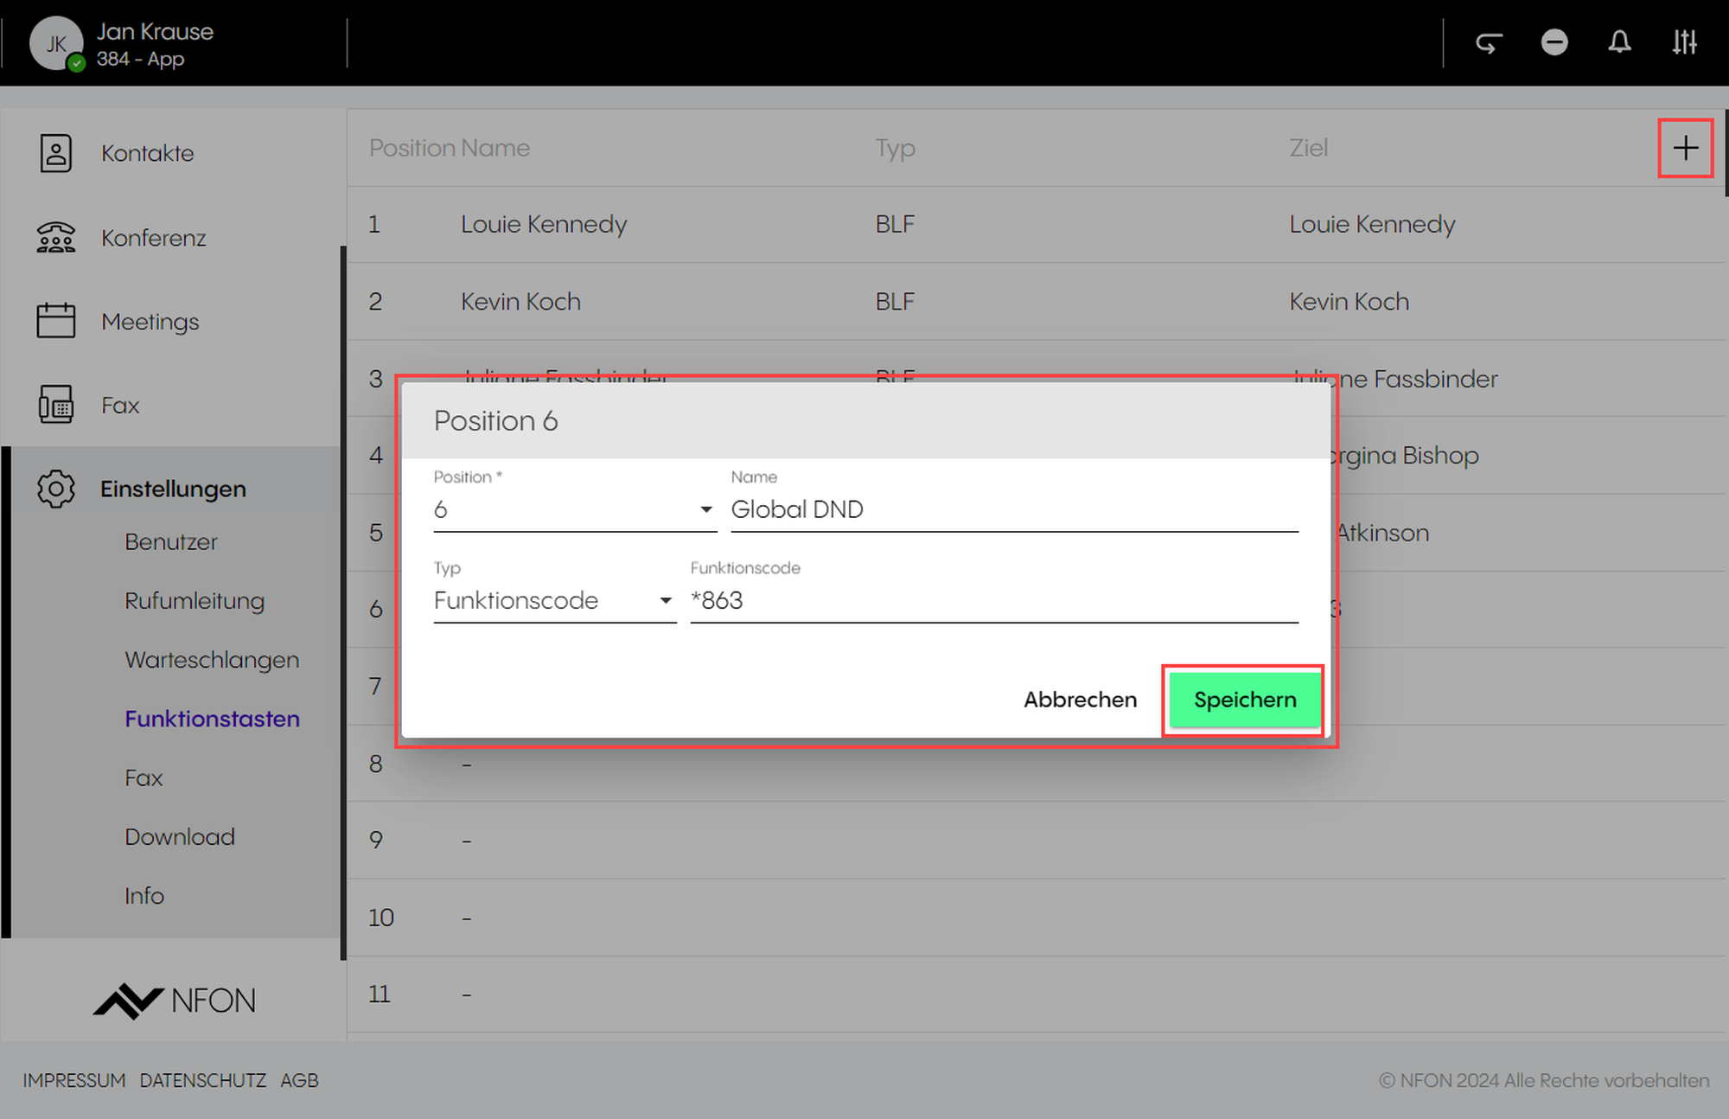Click Abbrechen to cancel dialog
The height and width of the screenshot is (1119, 1729).
[1080, 700]
